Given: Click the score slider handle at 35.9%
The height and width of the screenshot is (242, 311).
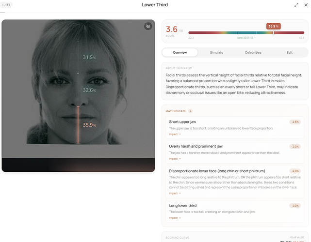Looking at the screenshot, I should 273,32.
